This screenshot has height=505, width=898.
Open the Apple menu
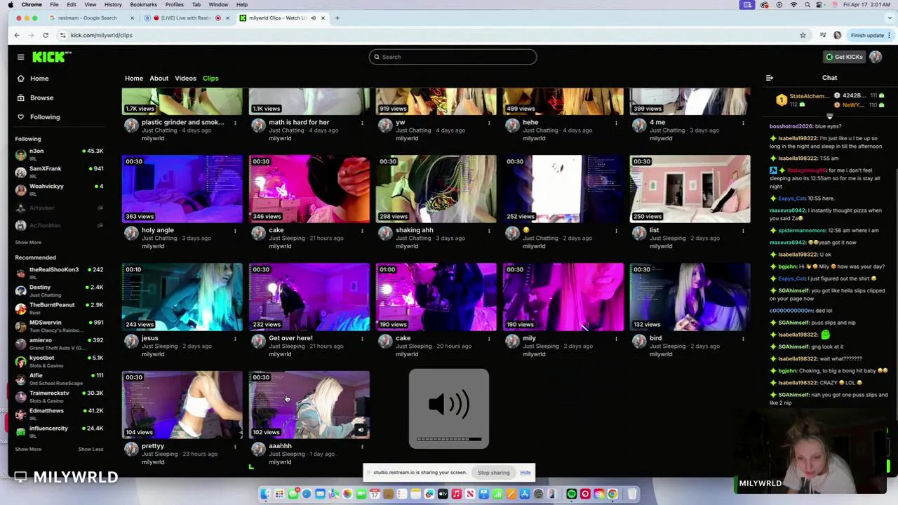9,5
